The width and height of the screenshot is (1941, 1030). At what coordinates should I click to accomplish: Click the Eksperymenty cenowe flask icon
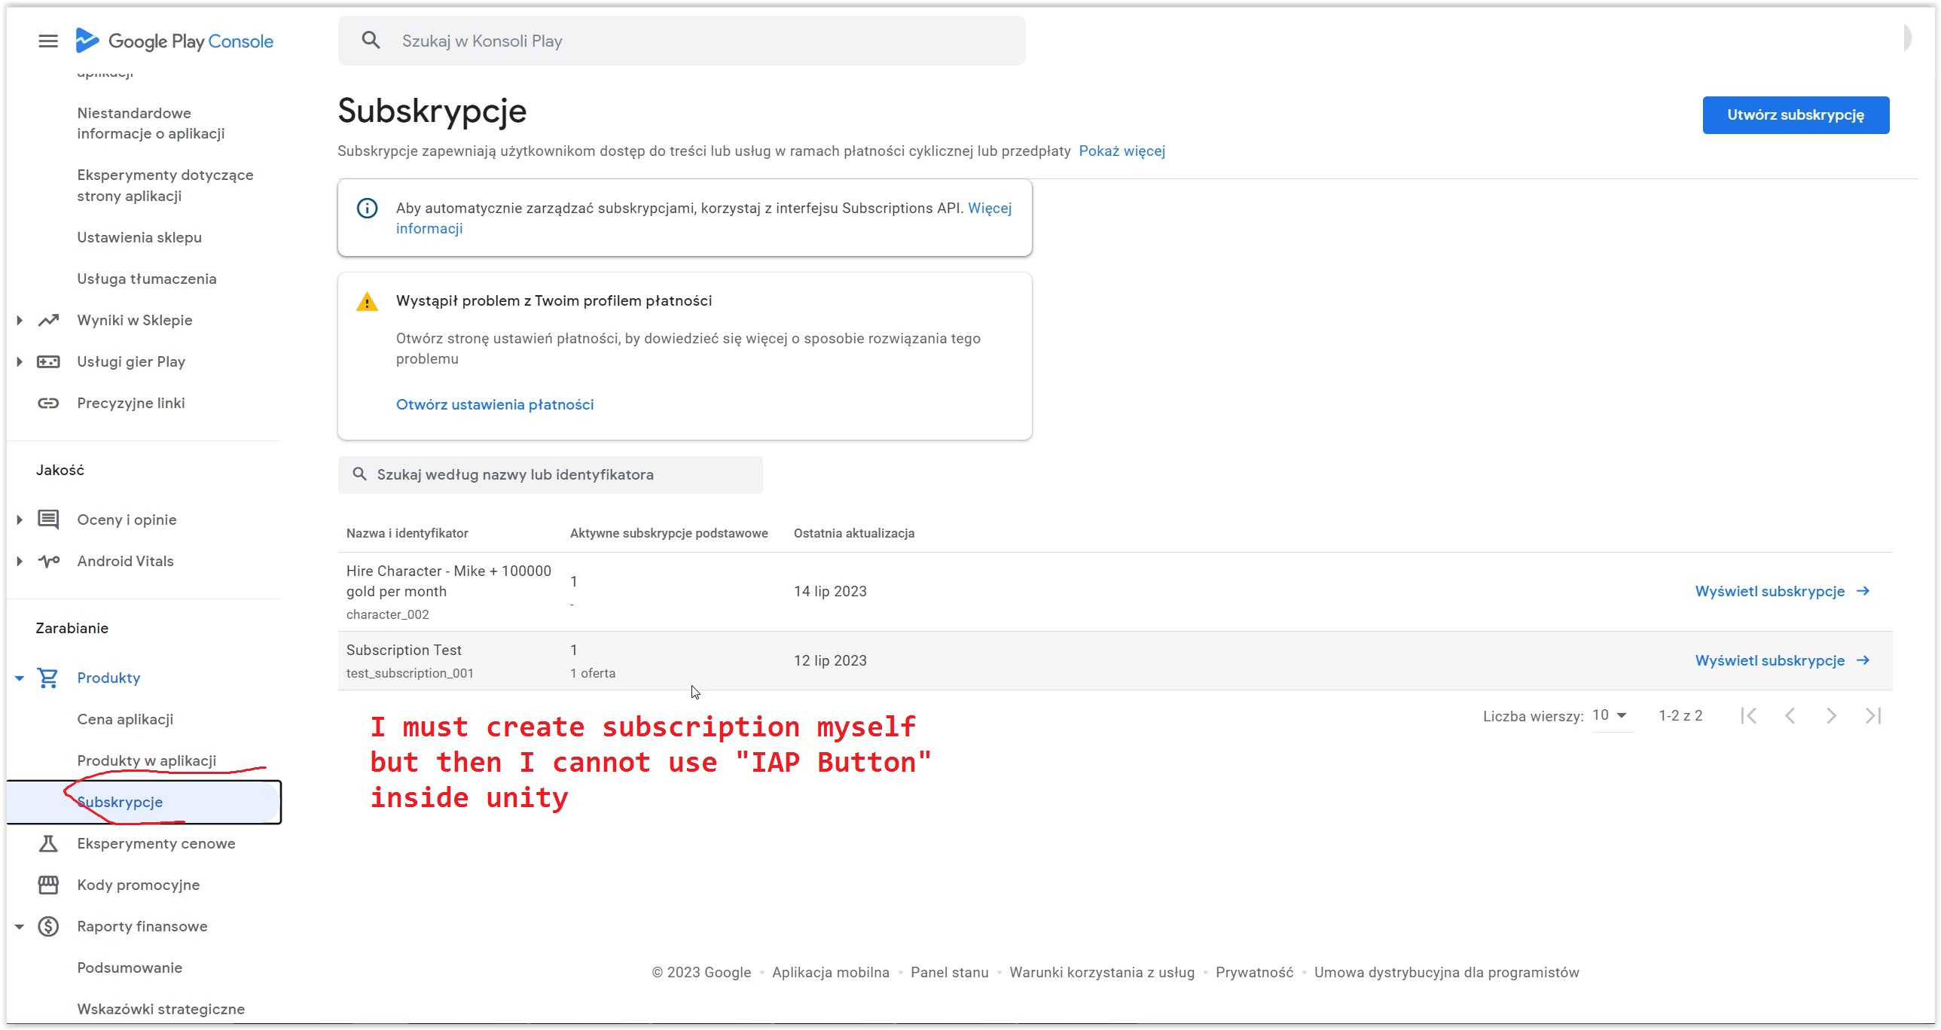pyautogui.click(x=48, y=844)
